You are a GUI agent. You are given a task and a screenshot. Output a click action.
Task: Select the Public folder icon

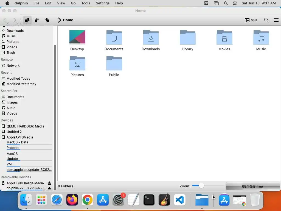pos(114,63)
